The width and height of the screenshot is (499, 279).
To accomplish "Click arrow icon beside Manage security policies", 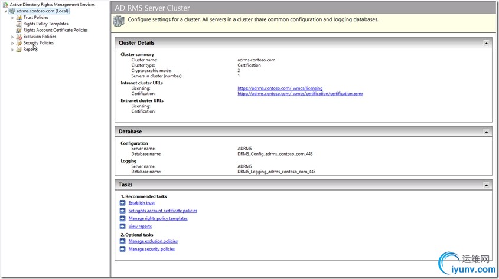I will click(122, 249).
